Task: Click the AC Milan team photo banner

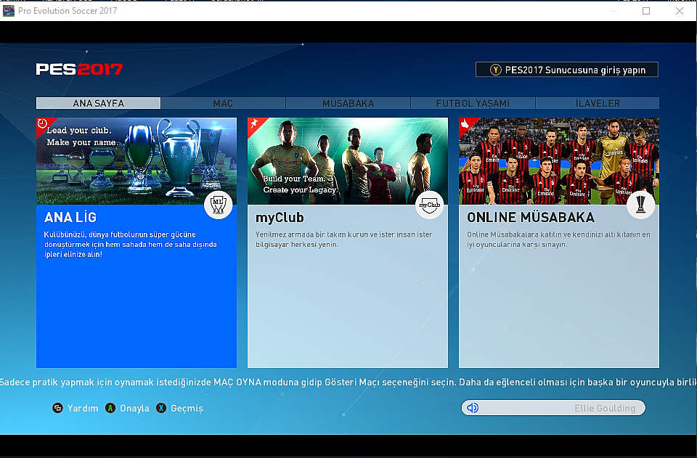Action: pos(559,161)
